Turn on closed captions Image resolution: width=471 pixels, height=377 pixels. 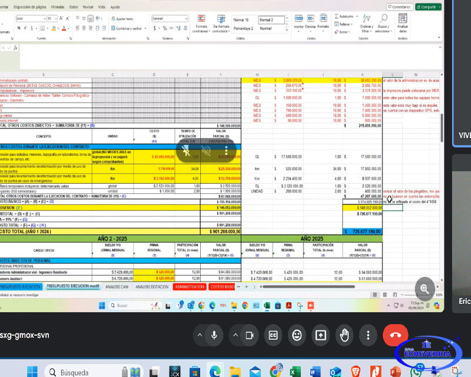(273, 335)
